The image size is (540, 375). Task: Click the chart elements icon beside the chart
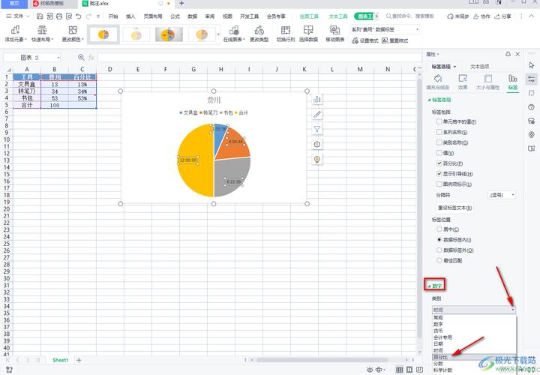(316, 100)
